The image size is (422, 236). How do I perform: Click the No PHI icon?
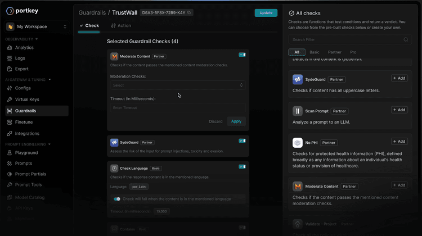pos(298,143)
